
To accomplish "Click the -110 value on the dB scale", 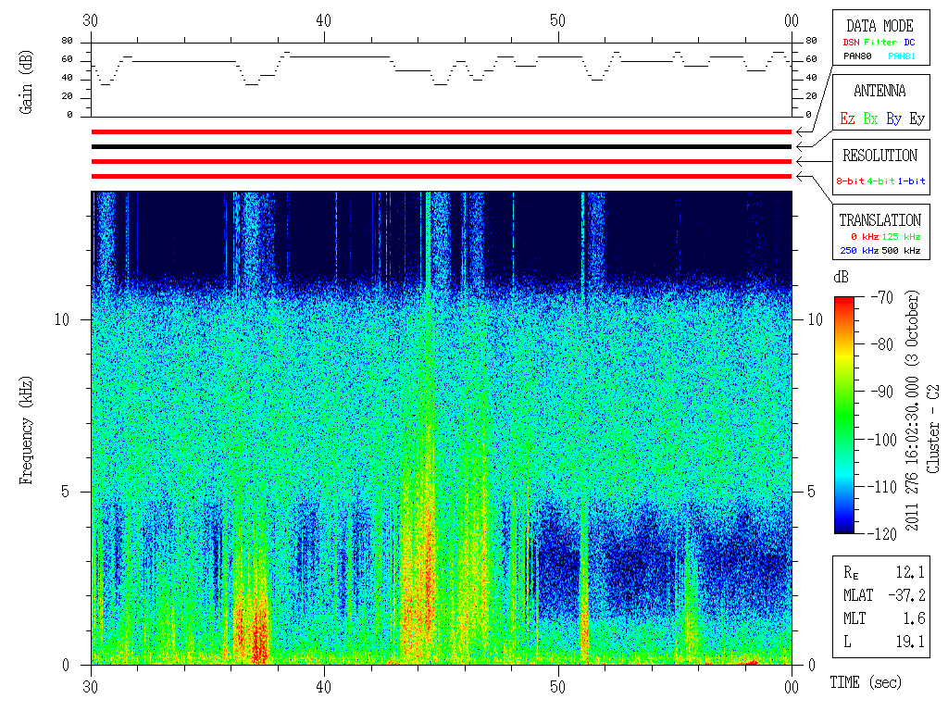I will 884,487.
